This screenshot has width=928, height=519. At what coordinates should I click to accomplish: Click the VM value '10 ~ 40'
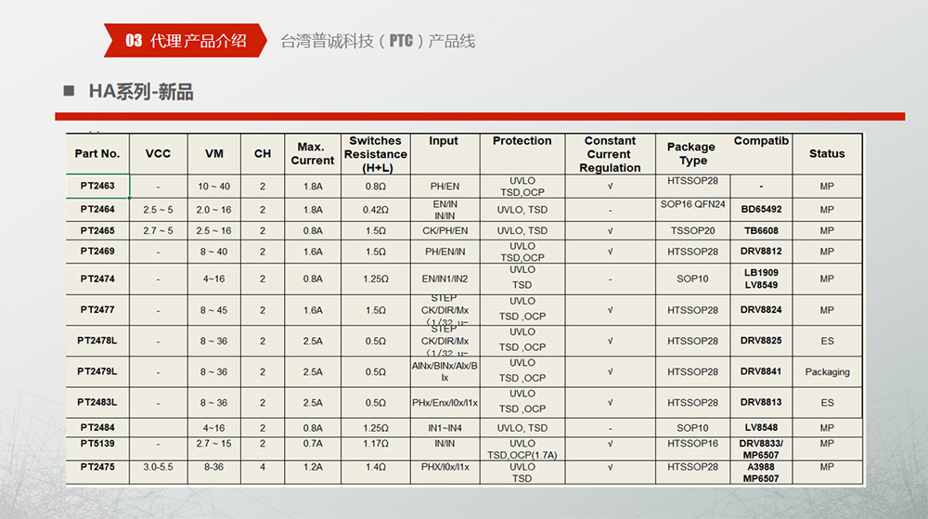[x=214, y=187]
